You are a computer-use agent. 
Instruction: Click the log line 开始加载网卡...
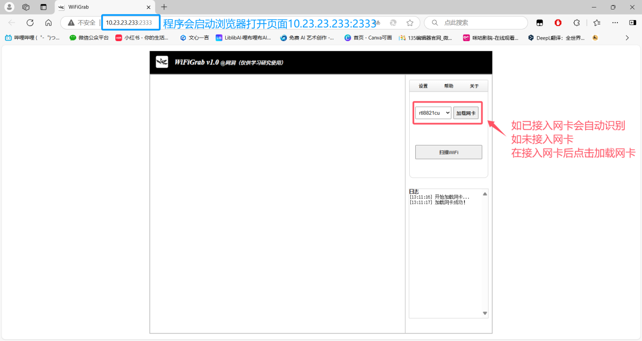tap(439, 197)
